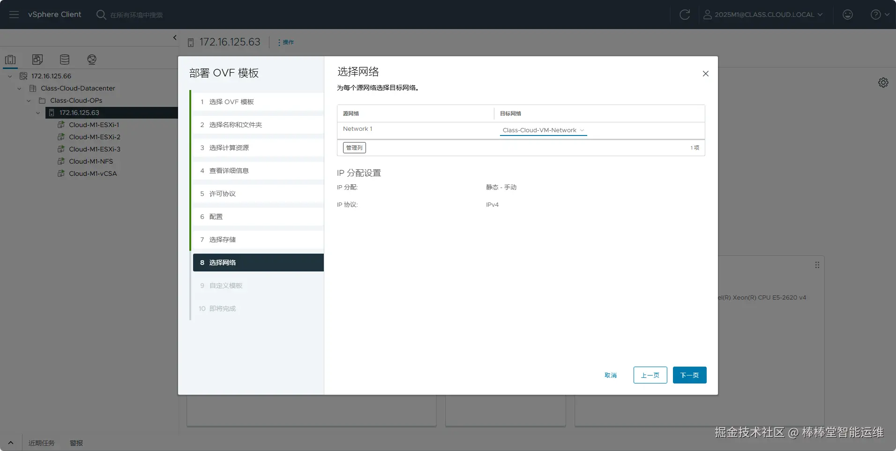Viewport: 896px width, 451px height.
Task: Click the user account icon in header
Action: coord(708,15)
